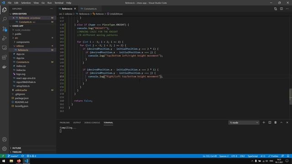Screen dimensions: 292x164
Task: Click the editor vertical scrollbar thumb
Action: [291, 97]
